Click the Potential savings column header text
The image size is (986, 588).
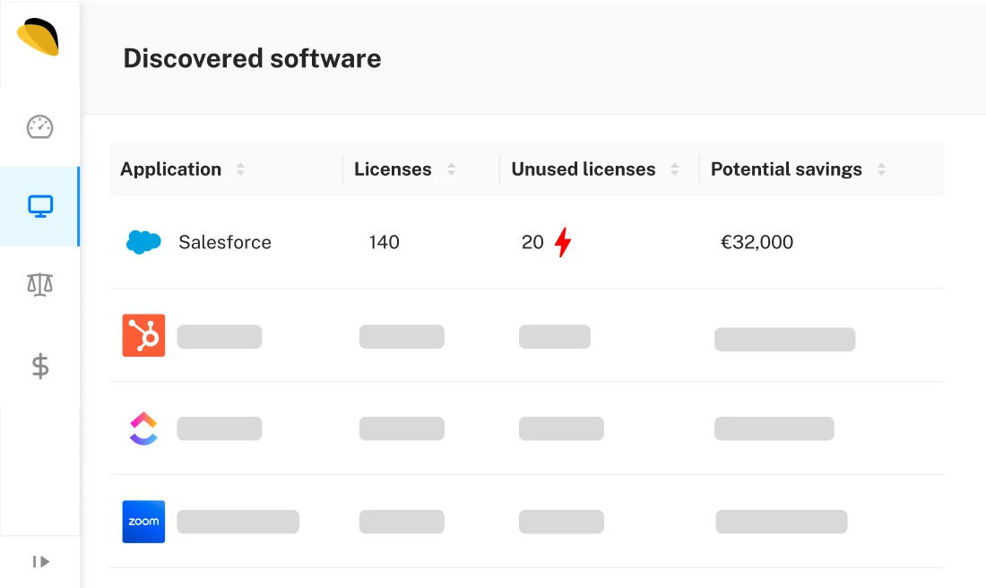tap(785, 169)
